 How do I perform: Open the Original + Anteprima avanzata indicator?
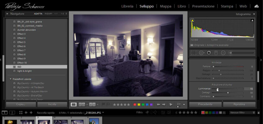tap(210, 45)
